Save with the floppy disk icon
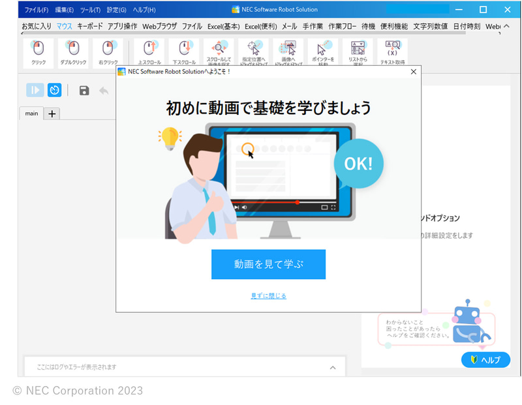Screen dimensions: 522x405 coord(84,91)
